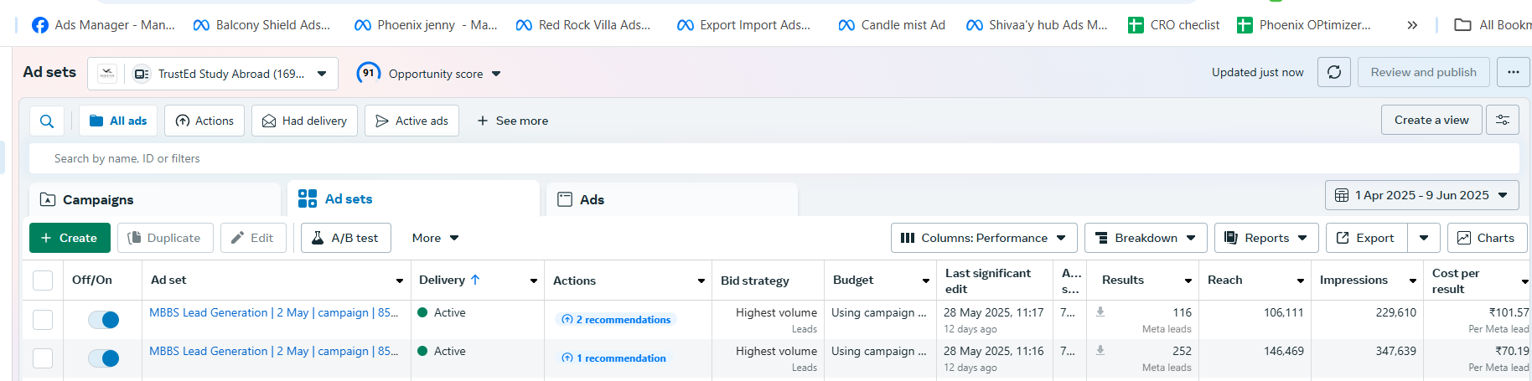Click Create a view button

point(1431,120)
